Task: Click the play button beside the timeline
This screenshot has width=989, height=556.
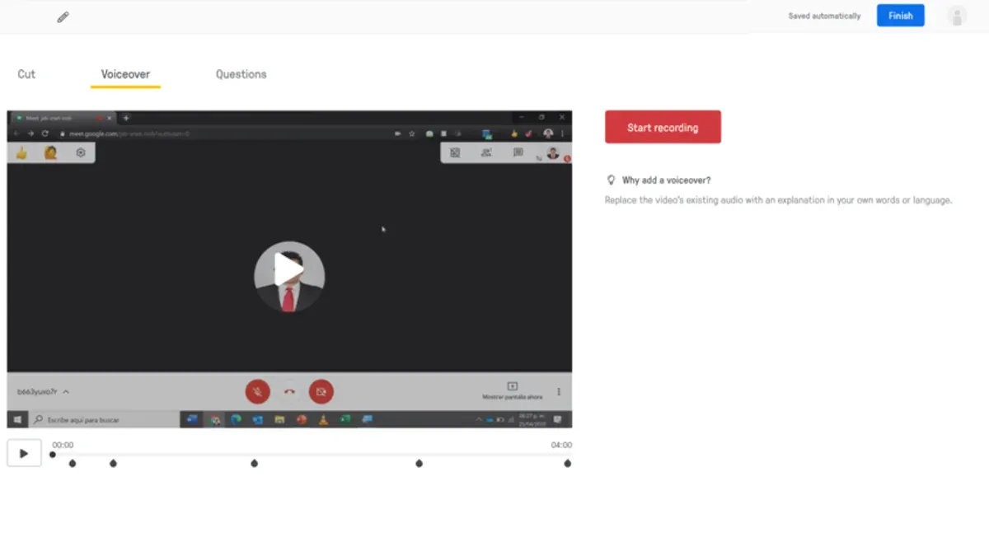Action: click(24, 453)
